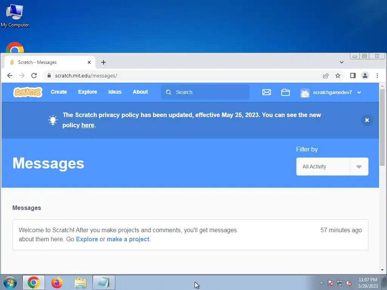Go to the Explore page from navbar

pyautogui.click(x=88, y=92)
